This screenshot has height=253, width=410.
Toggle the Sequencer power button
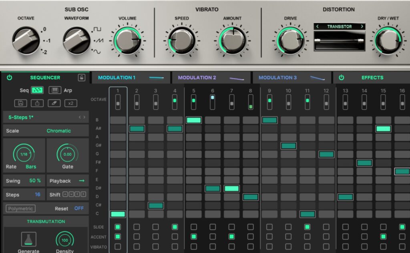(x=10, y=78)
